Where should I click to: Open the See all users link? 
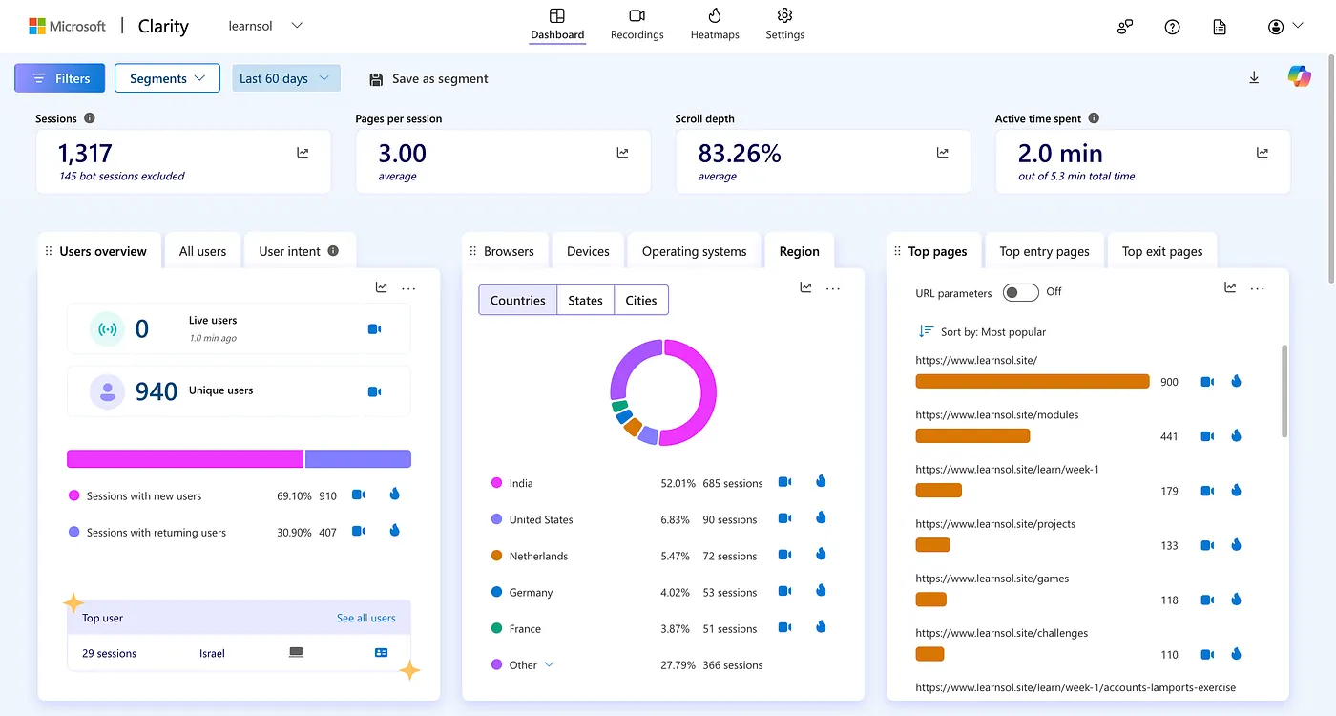tap(366, 618)
